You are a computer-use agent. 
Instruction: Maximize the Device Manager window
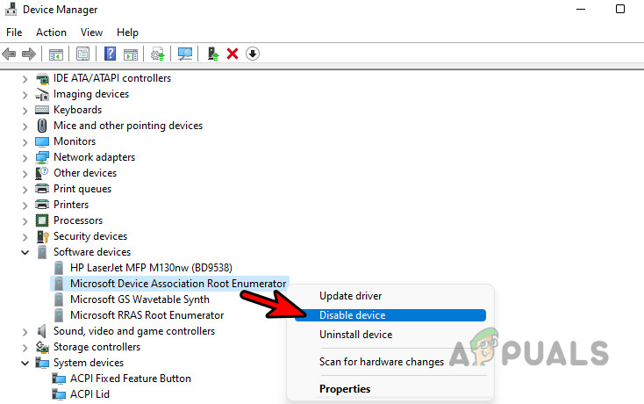pos(620,9)
